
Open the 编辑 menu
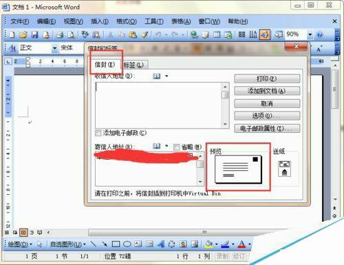tap(46, 21)
